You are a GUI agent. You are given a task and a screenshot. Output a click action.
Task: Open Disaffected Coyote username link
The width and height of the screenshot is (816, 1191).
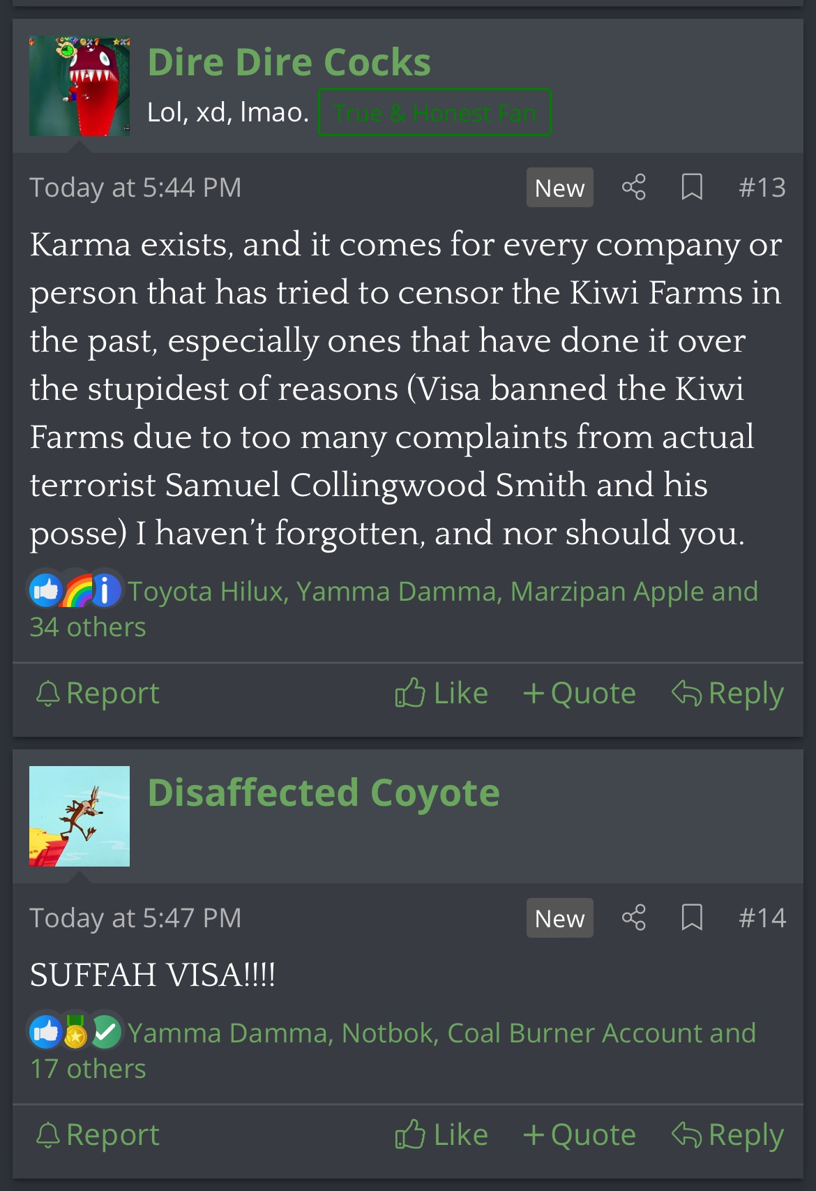[x=324, y=793]
